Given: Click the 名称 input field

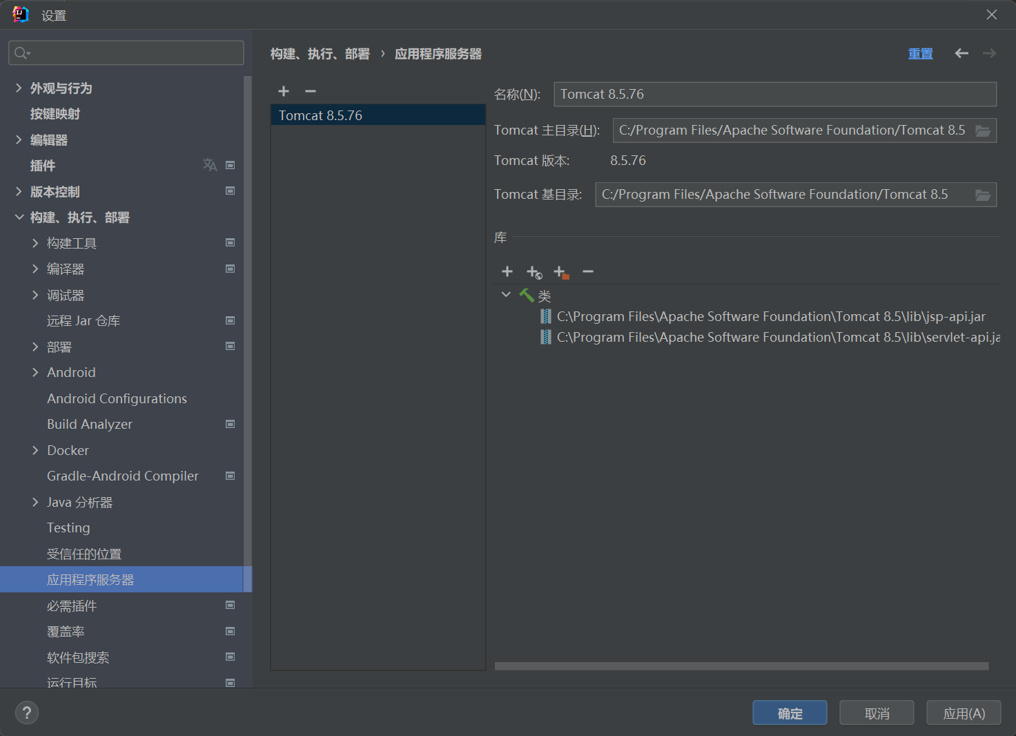Looking at the screenshot, I should pyautogui.click(x=775, y=94).
